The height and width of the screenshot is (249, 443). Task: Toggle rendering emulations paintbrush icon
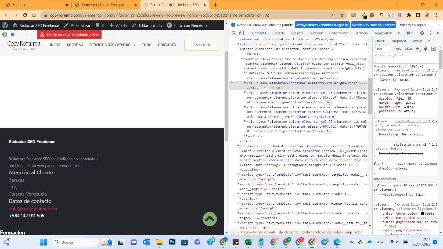coord(426,49)
